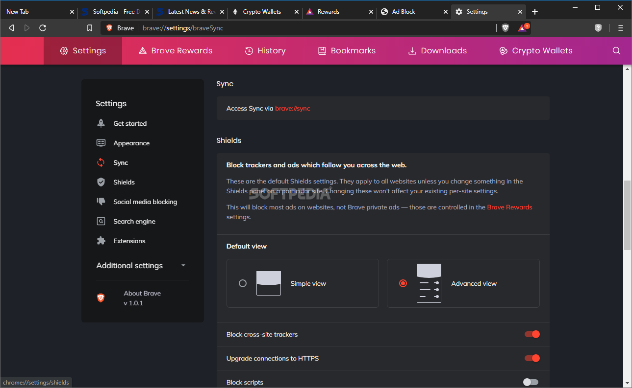The image size is (632, 388).
Task: Open the brave://sync link
Action: 293,108
